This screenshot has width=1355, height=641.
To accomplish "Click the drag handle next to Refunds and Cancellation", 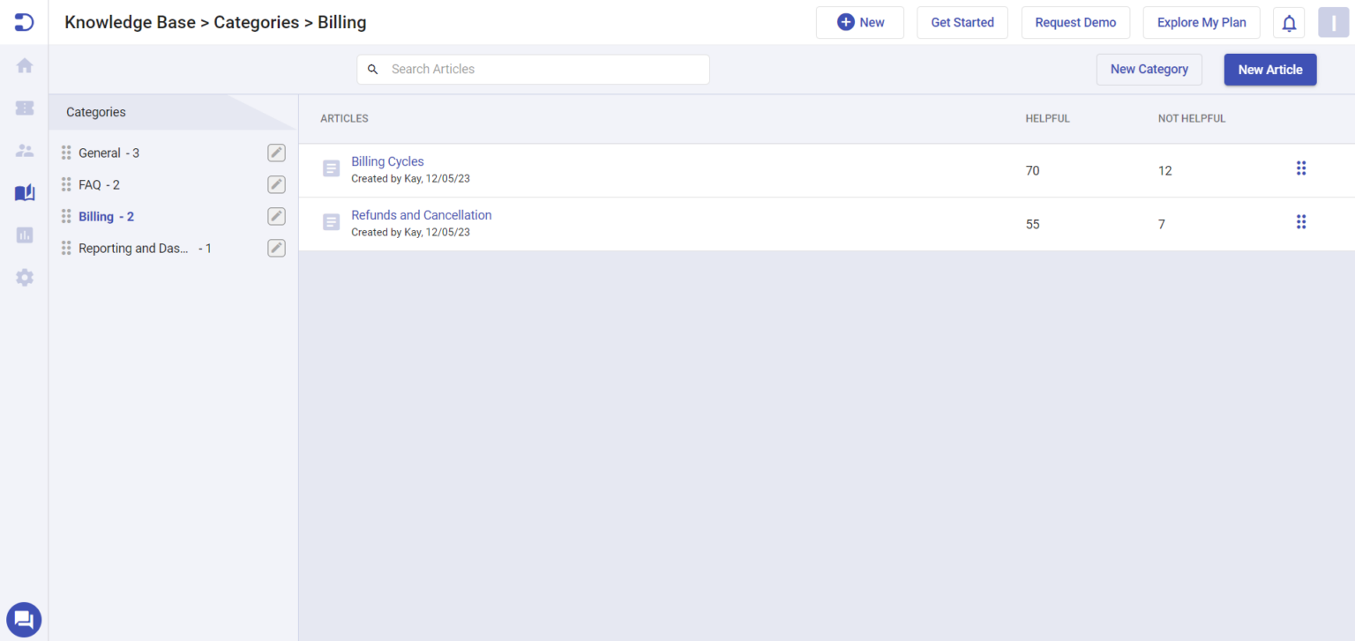I will pyautogui.click(x=1301, y=221).
